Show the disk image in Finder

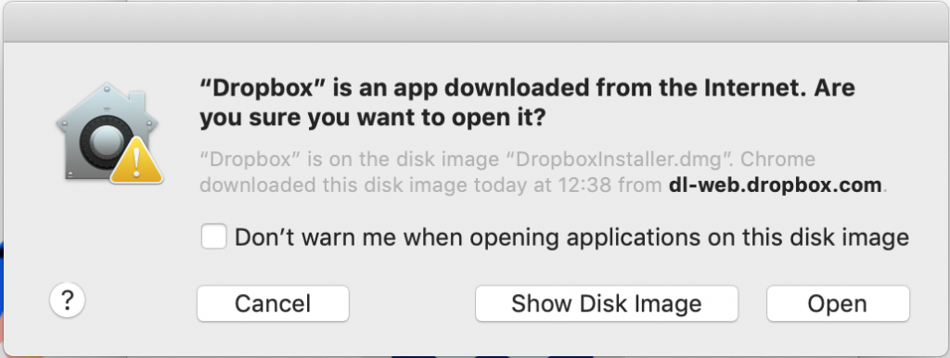point(607,303)
